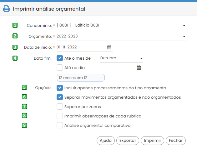Click the Data de início date field

coord(85,47)
